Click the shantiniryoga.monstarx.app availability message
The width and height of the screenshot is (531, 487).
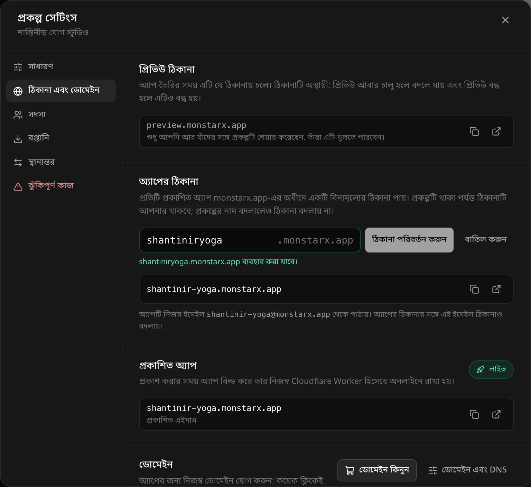coord(218,262)
